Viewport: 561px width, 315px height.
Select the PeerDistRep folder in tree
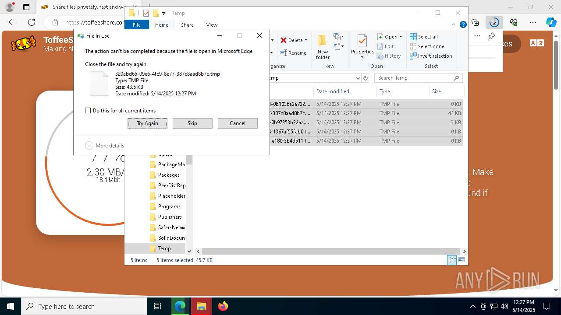[x=167, y=185]
